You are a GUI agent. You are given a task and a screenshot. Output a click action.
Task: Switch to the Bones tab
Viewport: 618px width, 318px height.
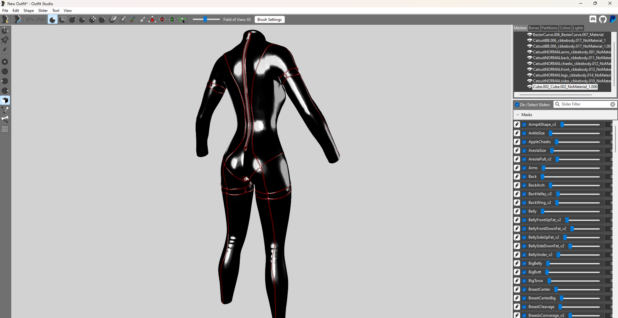coord(534,28)
